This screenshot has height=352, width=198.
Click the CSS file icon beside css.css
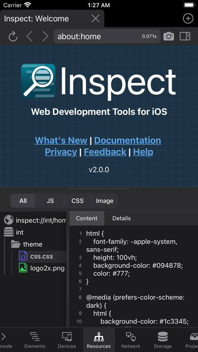[23, 256]
